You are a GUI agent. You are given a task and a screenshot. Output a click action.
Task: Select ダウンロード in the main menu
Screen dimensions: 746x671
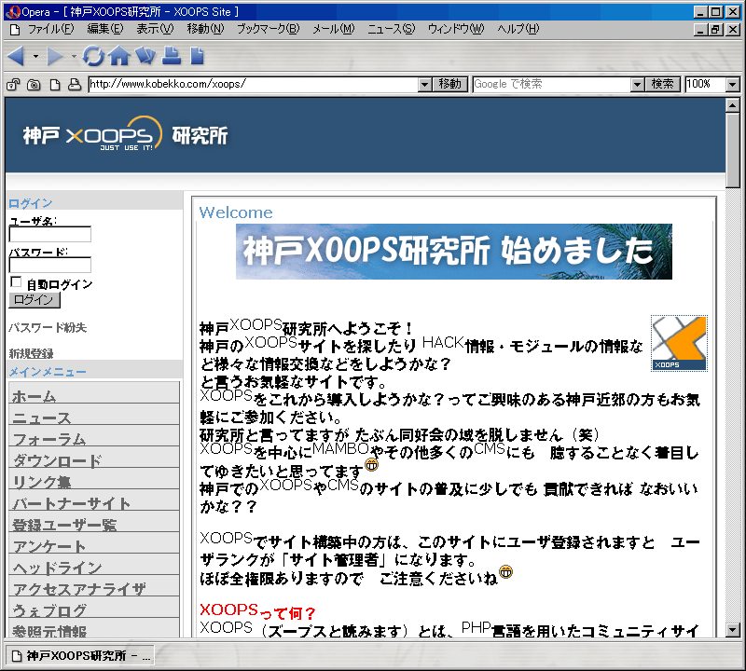pyautogui.click(x=94, y=459)
